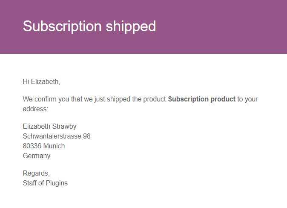Click the phrase 'just shipped the product'
The width and height of the screenshot is (287, 208).
130,99
